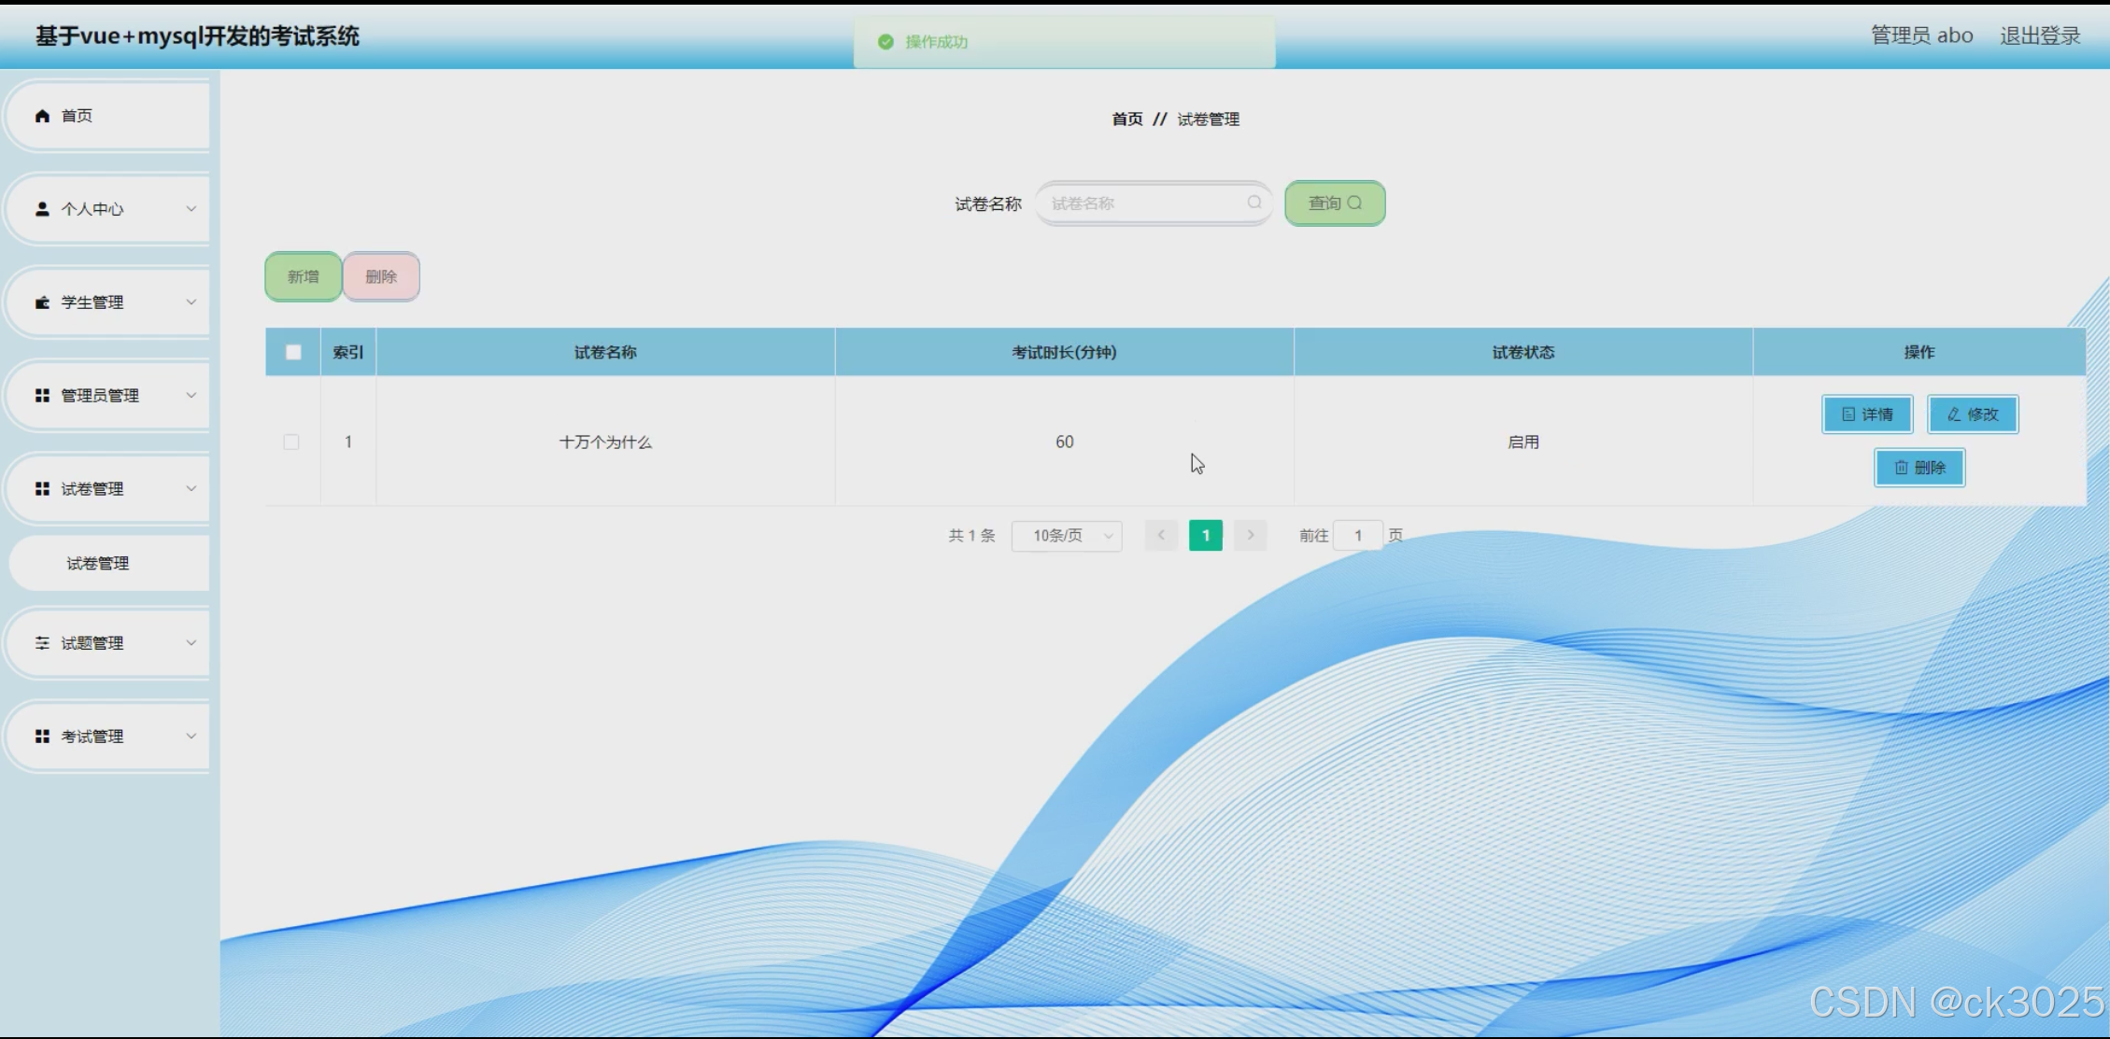
Task: Click the 修改 edit button
Action: pos(1973,414)
